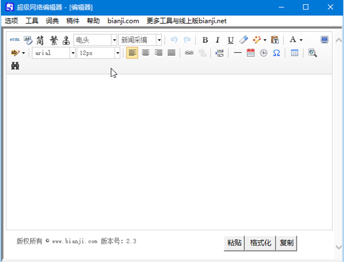Screen dimensions: 344x262
Task: Open find with binoculars icon
Action: (15, 66)
